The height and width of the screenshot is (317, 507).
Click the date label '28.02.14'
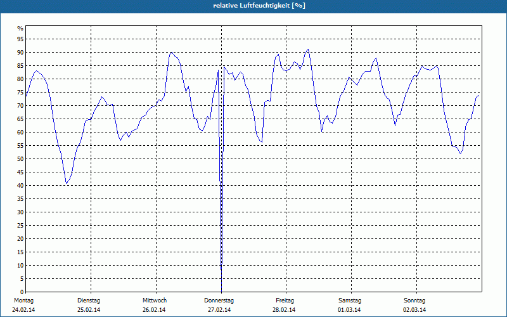point(284,310)
